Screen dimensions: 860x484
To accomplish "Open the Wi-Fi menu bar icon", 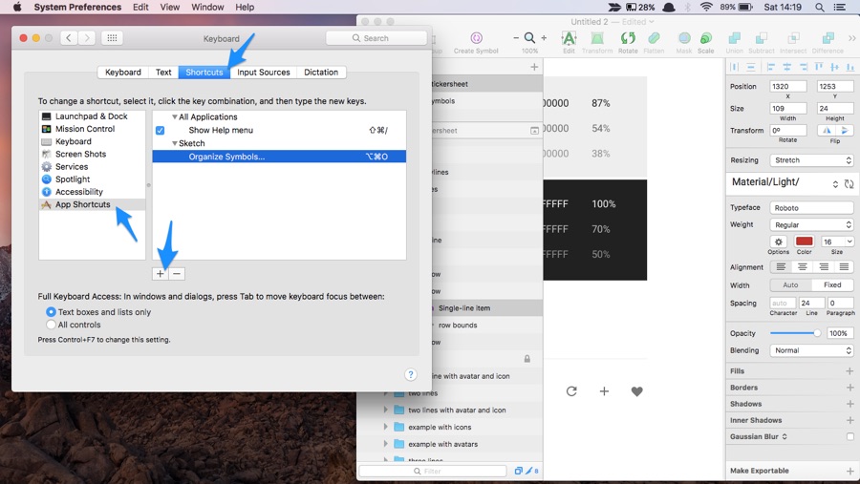I will (706, 7).
